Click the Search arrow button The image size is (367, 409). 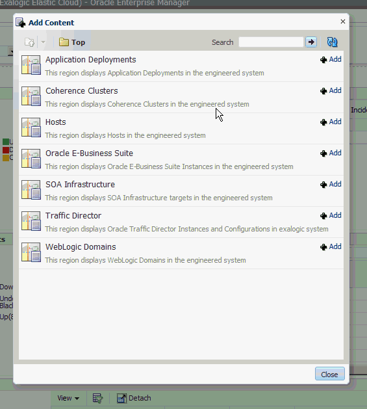coord(311,42)
